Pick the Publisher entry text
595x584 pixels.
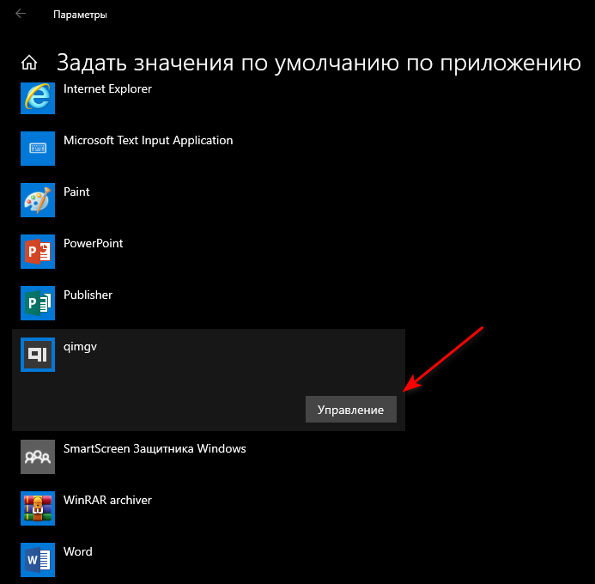point(88,295)
